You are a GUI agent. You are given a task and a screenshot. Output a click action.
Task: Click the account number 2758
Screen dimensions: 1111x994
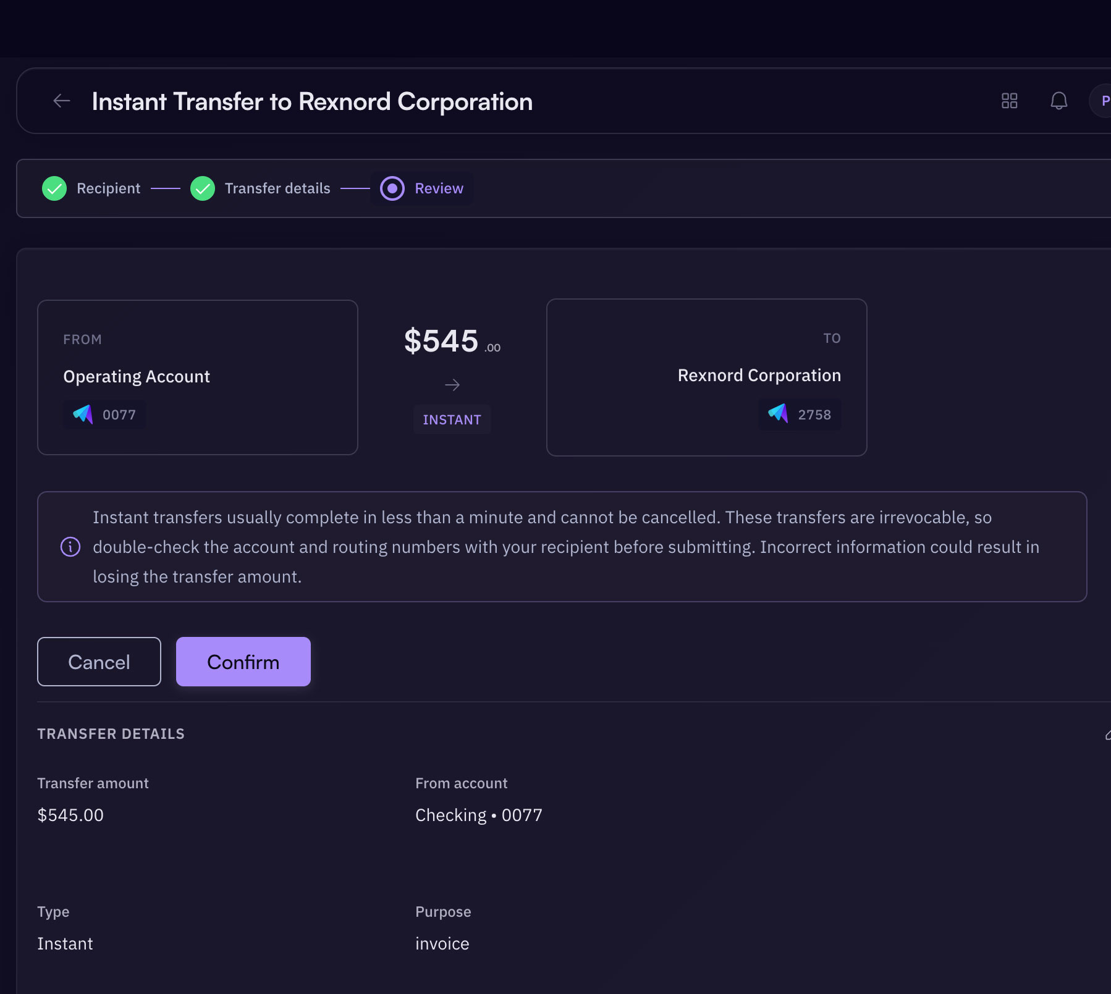[x=814, y=415]
